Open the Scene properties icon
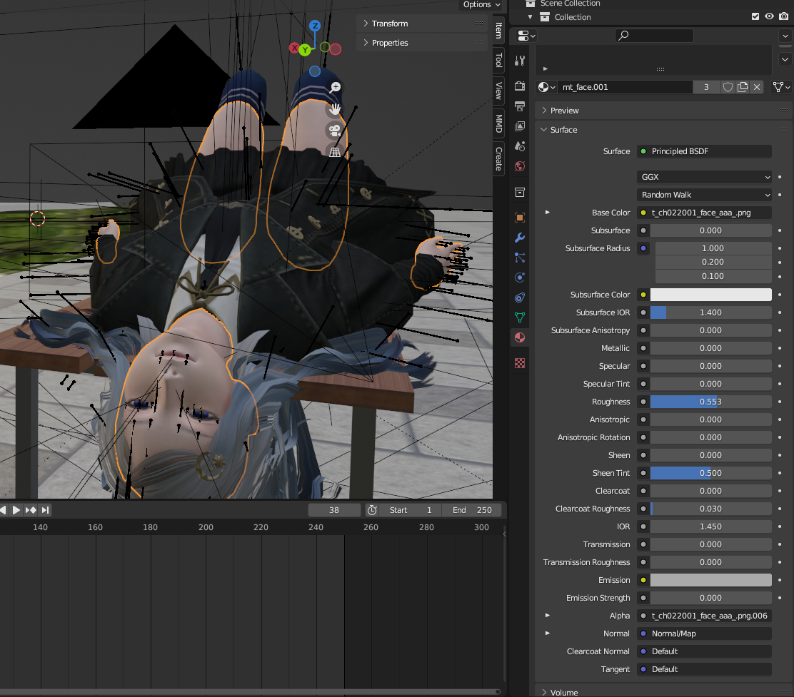Viewport: 794px width, 697px height. click(520, 146)
